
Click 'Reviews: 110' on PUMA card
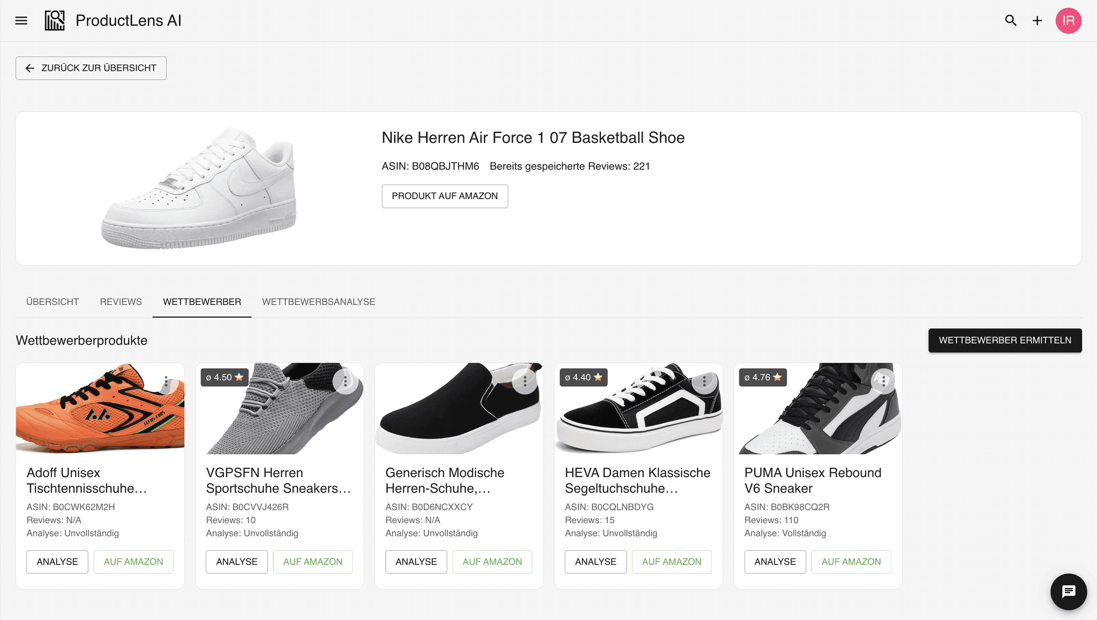pyautogui.click(x=771, y=520)
